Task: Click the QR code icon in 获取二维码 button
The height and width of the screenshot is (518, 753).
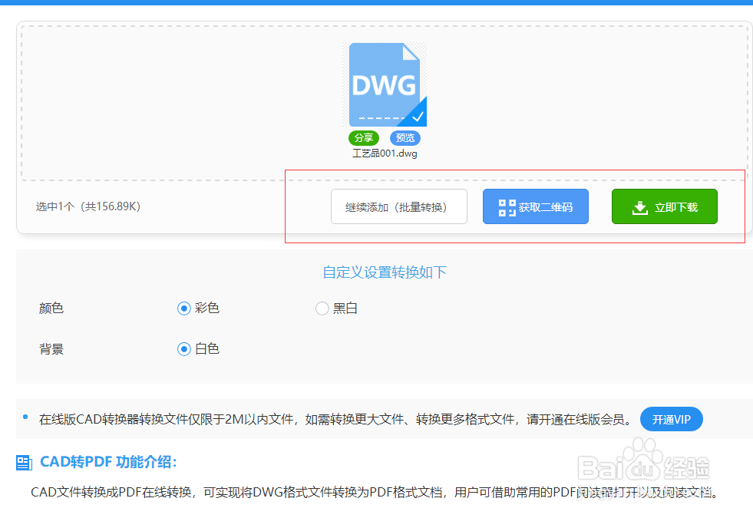Action: (504, 206)
